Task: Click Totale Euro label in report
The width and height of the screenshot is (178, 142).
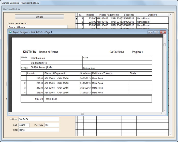Action: (x=51, y=99)
